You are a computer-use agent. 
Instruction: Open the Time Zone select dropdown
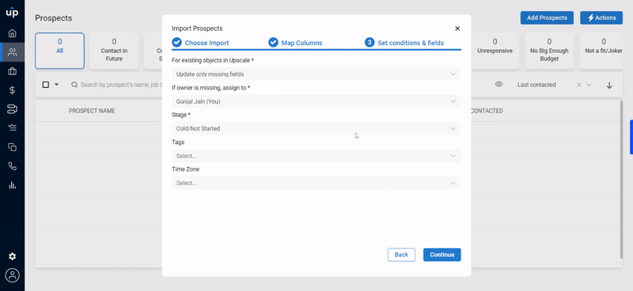pos(316,183)
